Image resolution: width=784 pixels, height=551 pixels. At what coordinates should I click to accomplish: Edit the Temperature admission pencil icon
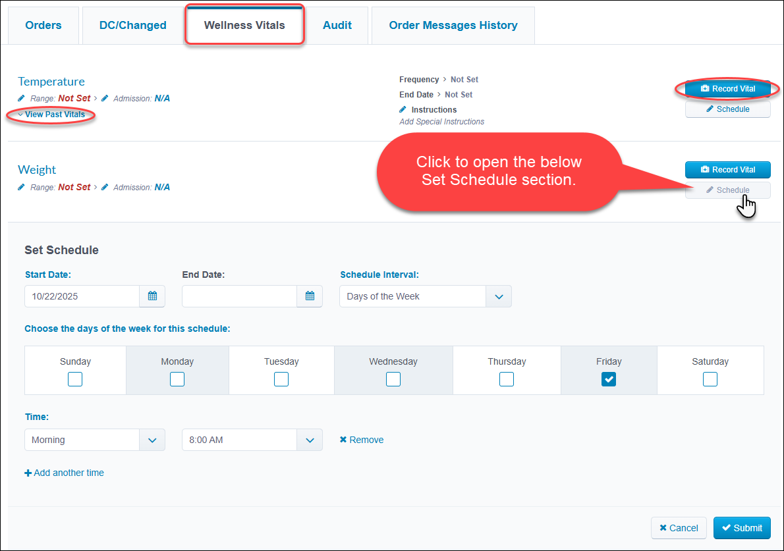(105, 98)
